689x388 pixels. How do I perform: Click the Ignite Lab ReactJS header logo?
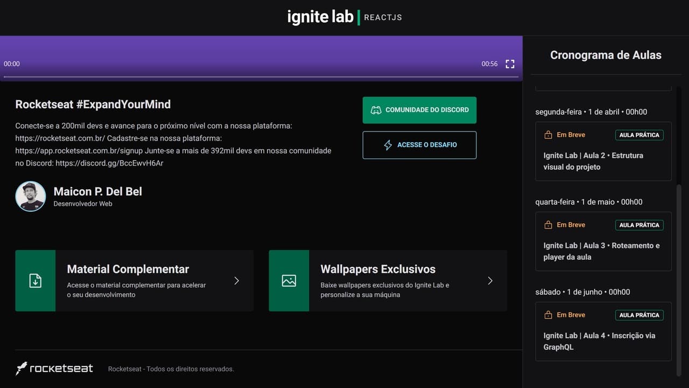[x=344, y=17]
